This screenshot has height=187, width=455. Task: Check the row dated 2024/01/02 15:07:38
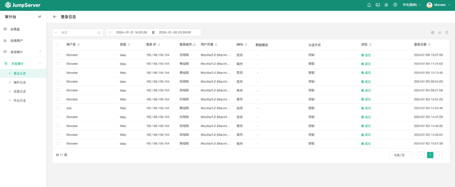click(58, 143)
